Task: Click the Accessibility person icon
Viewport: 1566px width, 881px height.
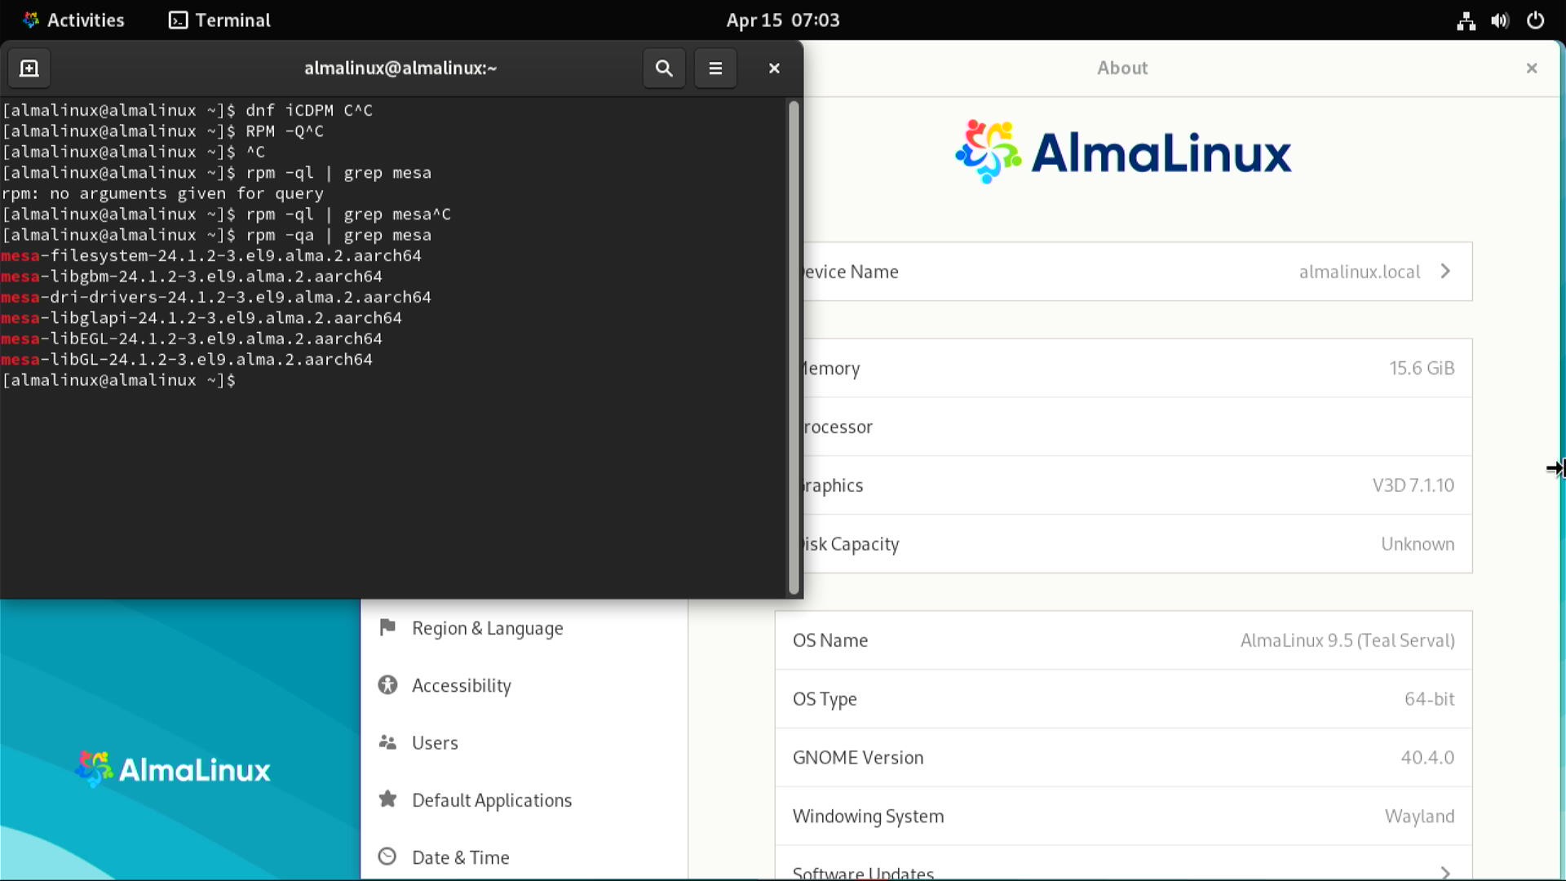Action: point(387,685)
